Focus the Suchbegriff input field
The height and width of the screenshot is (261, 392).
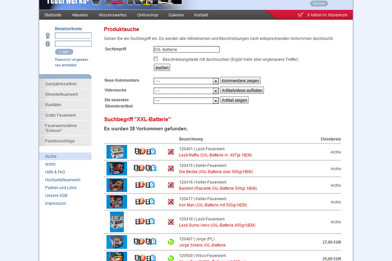pyautogui.click(x=186, y=49)
